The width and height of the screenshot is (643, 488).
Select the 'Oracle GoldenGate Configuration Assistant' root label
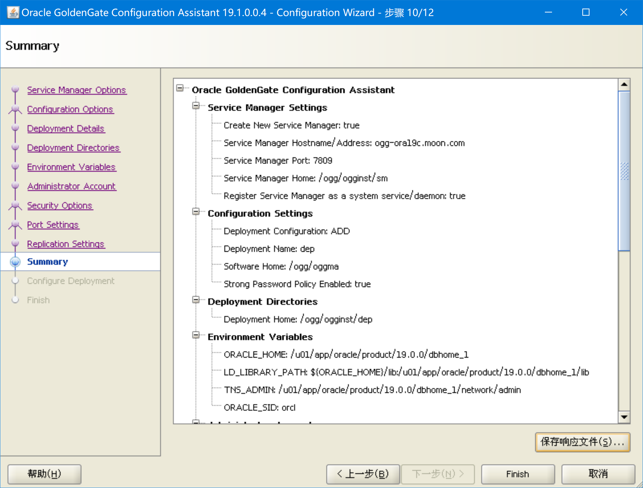293,90
